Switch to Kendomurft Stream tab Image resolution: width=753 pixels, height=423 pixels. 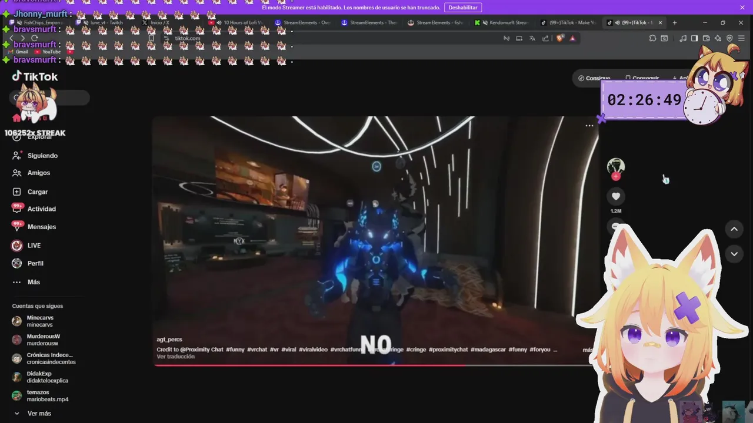click(504, 22)
